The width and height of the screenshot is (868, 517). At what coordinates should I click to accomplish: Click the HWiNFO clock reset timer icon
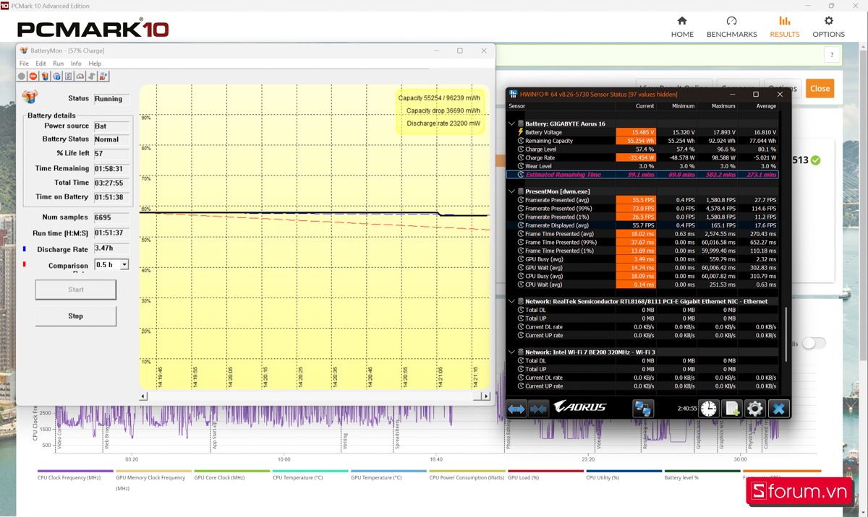[x=708, y=409]
